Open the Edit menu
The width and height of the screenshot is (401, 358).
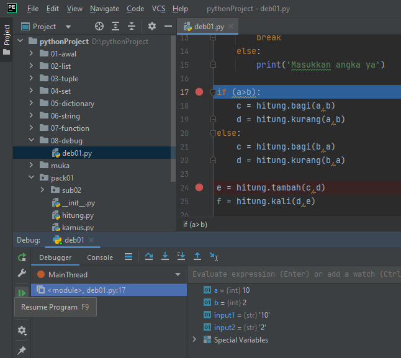click(x=53, y=9)
